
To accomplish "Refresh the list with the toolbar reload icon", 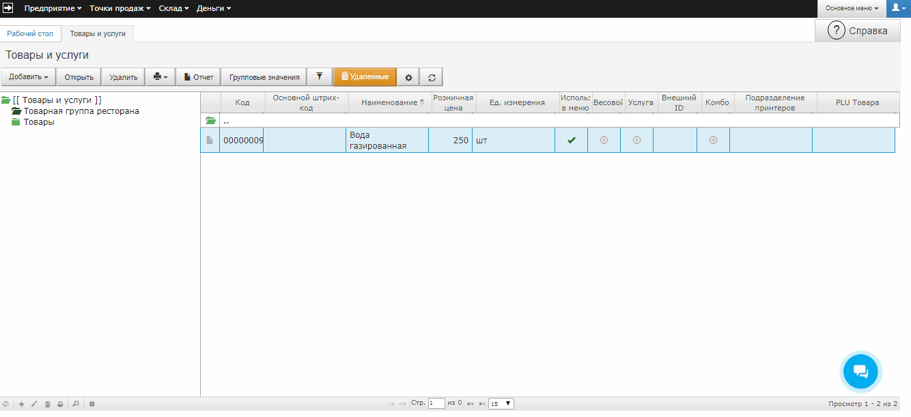I will (432, 78).
